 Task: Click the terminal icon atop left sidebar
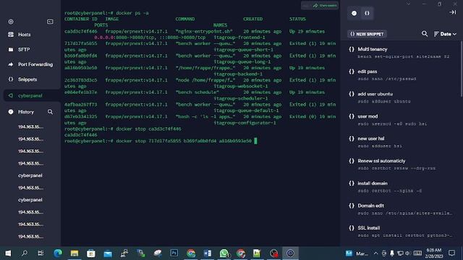[50, 22]
